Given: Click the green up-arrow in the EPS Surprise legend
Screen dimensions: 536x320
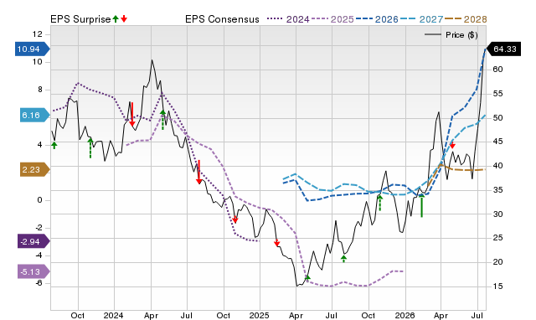Looking at the screenshot, I should 116,18.
